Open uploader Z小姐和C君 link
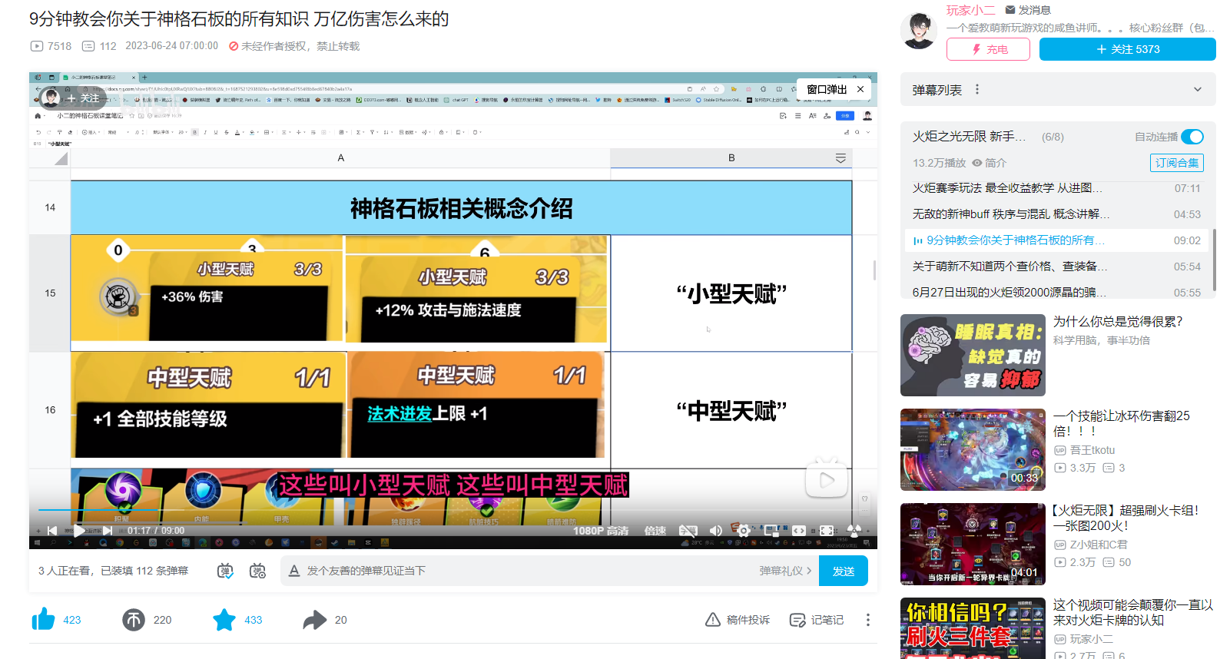This screenshot has width=1230, height=659. click(x=1099, y=545)
